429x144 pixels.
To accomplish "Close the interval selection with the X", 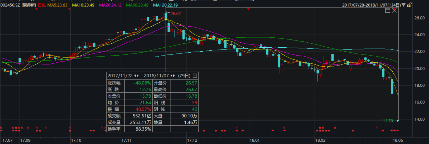I will 394,11.
